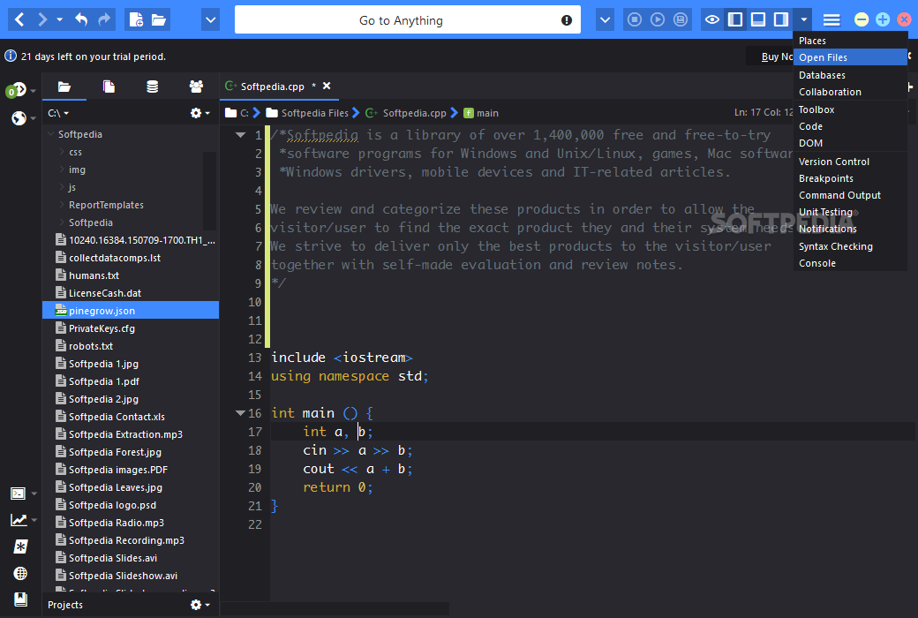Screen dimensions: 918x618
Task: Switch to Places sidebar tab folder icon
Action: 64,87
